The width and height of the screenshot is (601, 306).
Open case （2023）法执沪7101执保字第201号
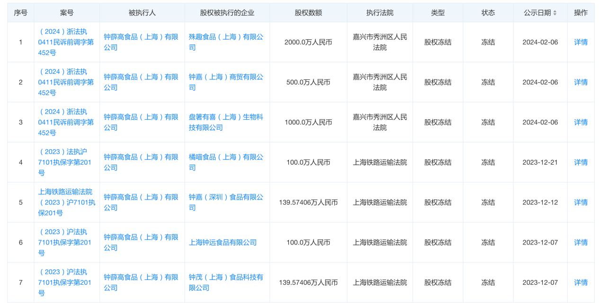coord(66,162)
